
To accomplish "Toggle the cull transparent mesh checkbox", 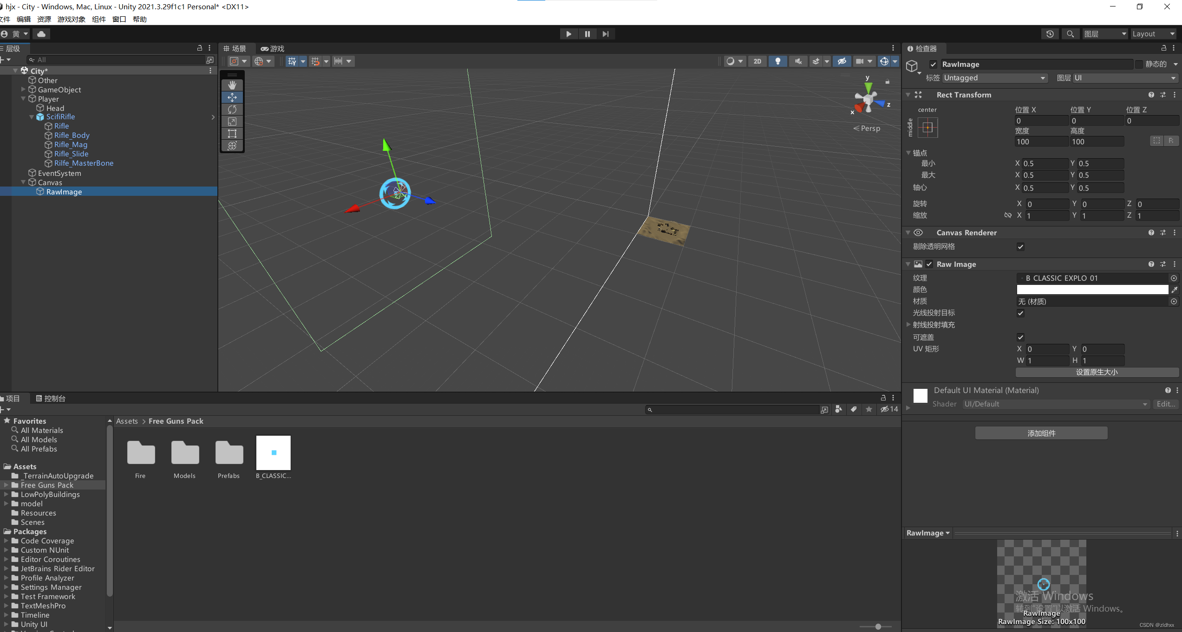I will 1020,247.
